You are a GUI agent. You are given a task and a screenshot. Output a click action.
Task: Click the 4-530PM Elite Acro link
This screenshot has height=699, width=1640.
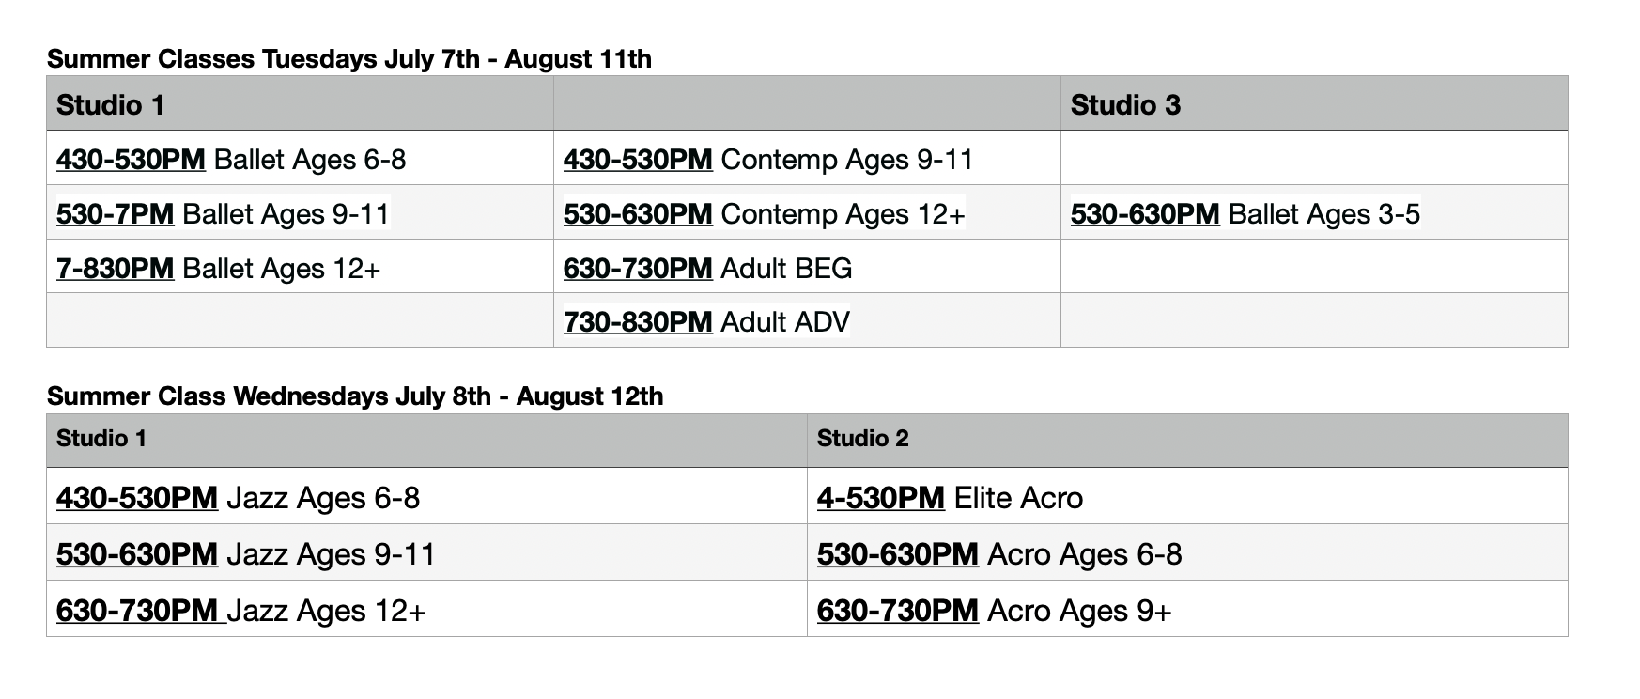pos(881,498)
